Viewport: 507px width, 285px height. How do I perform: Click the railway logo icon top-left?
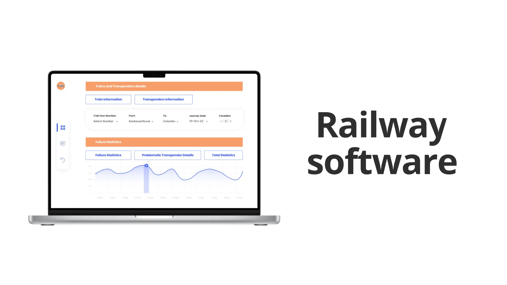[x=61, y=85]
